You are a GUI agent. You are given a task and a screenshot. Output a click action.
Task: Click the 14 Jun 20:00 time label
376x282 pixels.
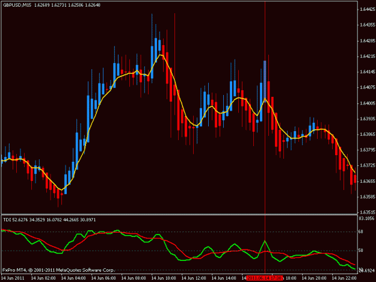(314, 278)
